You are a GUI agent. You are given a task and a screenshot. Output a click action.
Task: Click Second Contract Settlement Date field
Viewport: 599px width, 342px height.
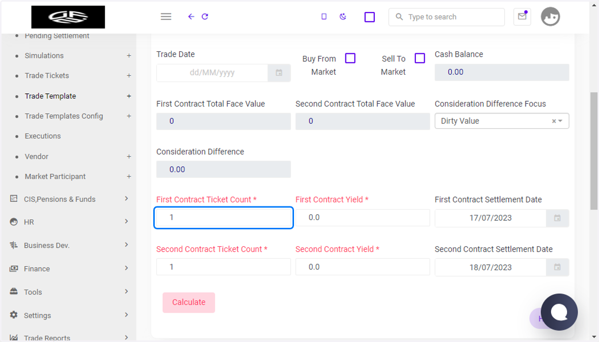point(491,267)
